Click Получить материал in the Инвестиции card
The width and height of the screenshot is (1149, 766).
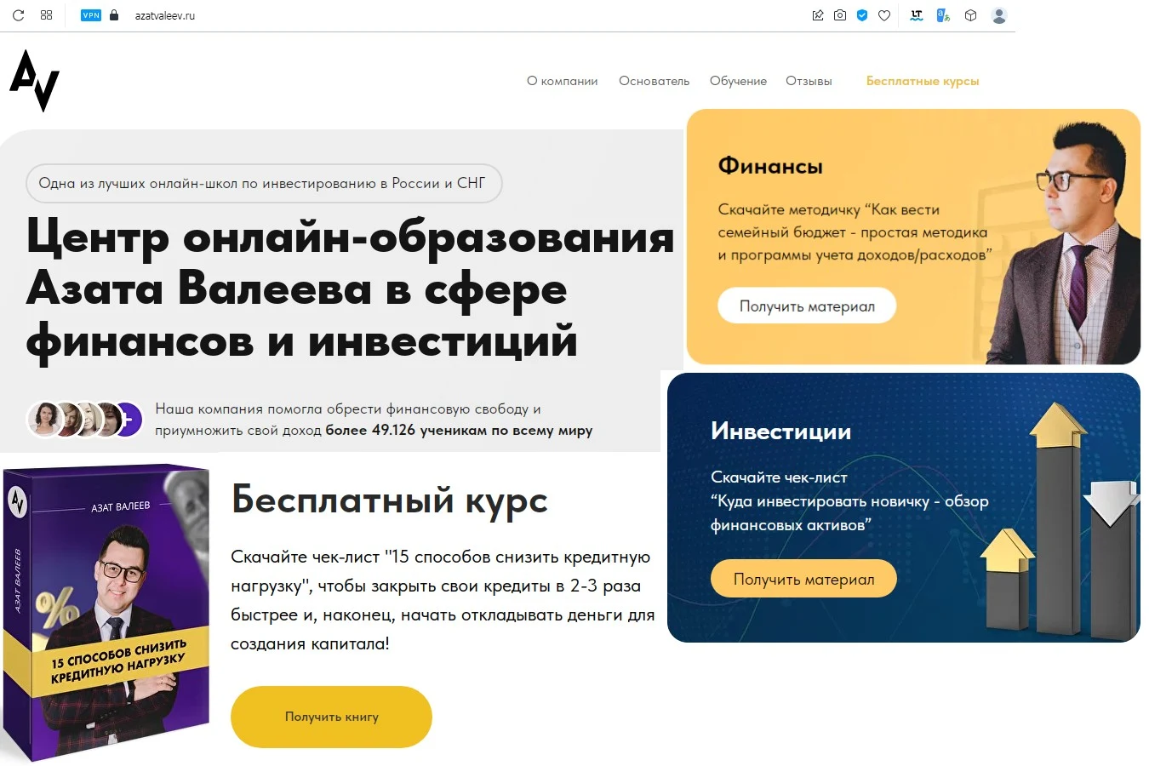[803, 580]
